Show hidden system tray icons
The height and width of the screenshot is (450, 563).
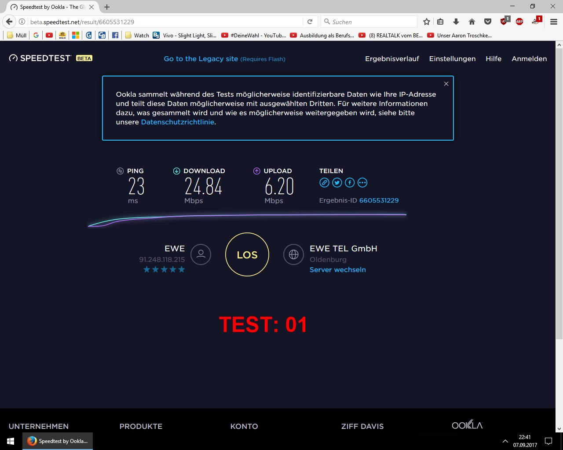click(505, 441)
